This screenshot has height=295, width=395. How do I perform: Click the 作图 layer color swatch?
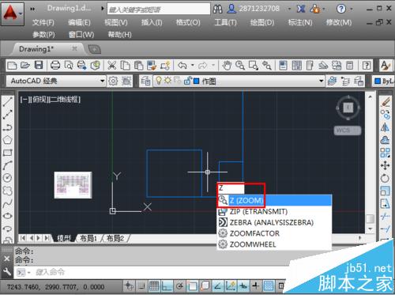(196, 81)
